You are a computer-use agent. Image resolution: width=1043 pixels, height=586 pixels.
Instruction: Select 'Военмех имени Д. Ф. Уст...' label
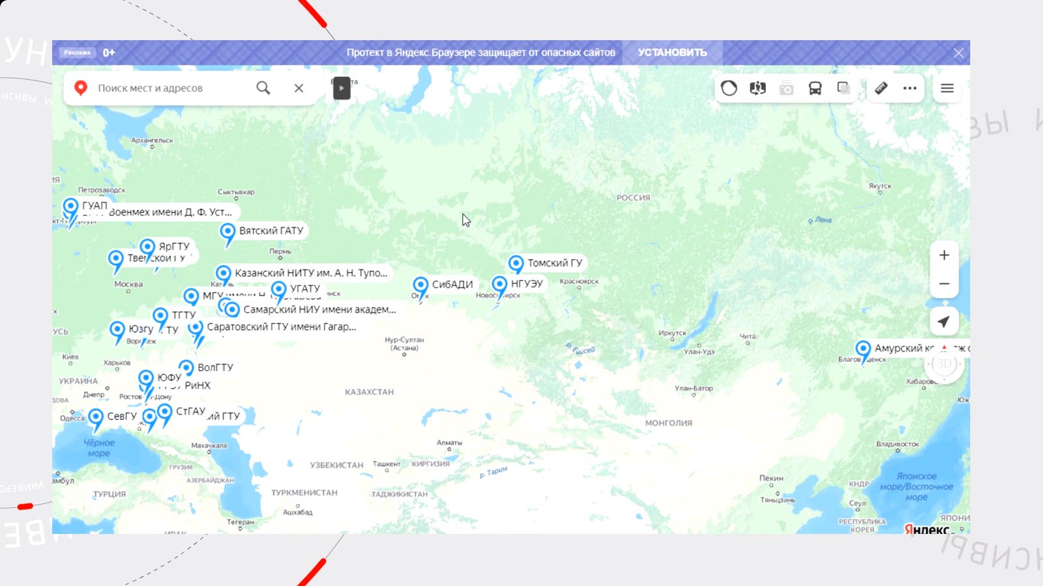(x=170, y=212)
